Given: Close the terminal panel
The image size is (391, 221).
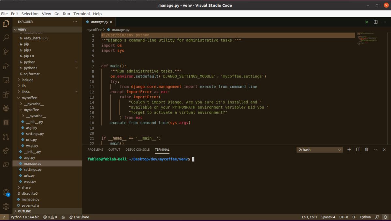Looking at the screenshot, I should (x=384, y=149).
